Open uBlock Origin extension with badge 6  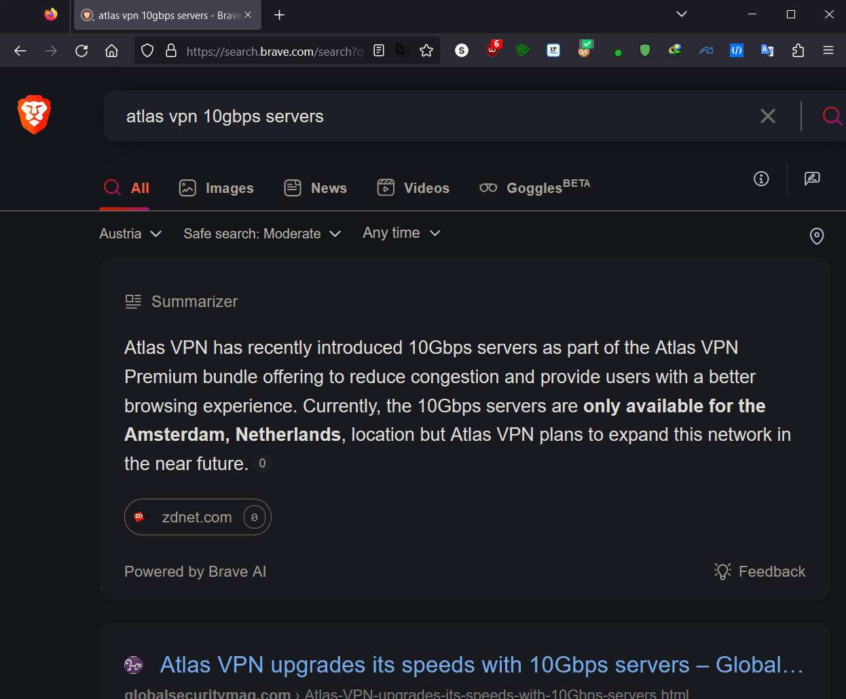point(494,49)
